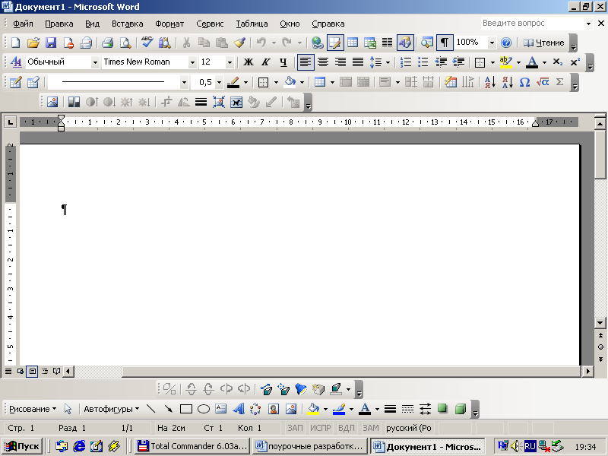Insert a symbol with the Omega icon

(524, 82)
